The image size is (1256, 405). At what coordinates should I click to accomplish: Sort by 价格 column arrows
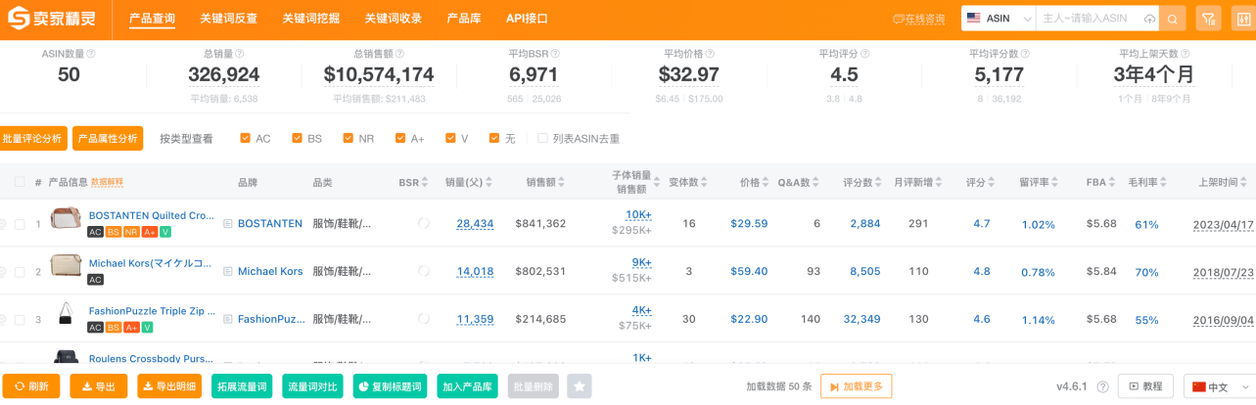pyautogui.click(x=766, y=183)
